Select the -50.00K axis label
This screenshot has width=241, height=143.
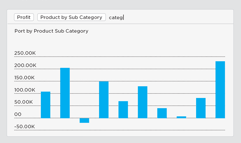(25, 126)
